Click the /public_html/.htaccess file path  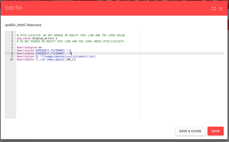23,25
